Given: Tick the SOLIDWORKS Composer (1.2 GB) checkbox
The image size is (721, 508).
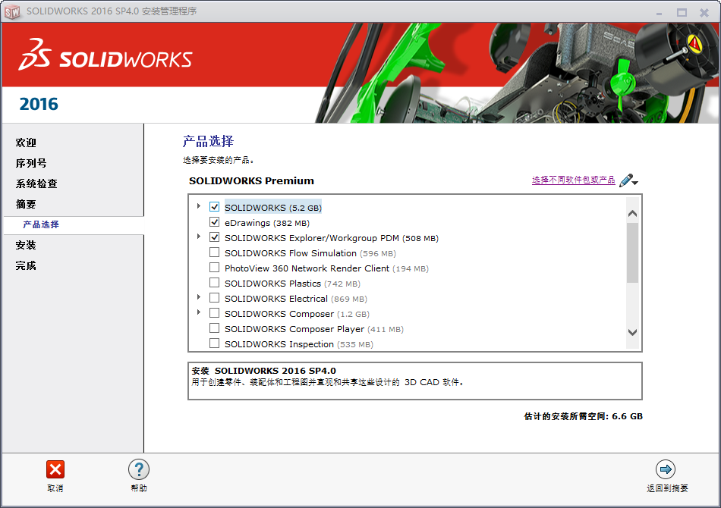Looking at the screenshot, I should point(214,313).
